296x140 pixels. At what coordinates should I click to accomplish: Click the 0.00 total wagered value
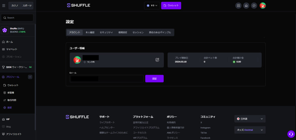point(238,62)
